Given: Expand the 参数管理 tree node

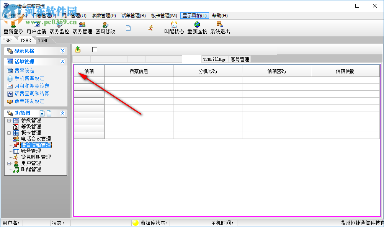Looking at the screenshot, I should pos(8,120).
